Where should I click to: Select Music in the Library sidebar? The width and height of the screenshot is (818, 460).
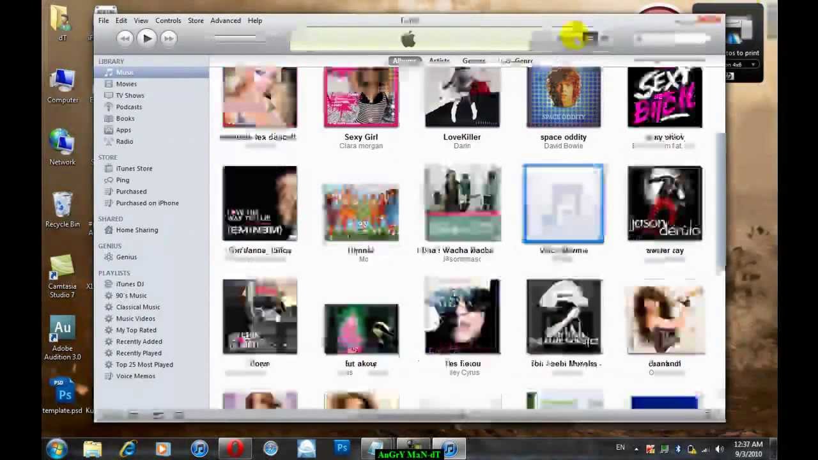[x=151, y=72]
